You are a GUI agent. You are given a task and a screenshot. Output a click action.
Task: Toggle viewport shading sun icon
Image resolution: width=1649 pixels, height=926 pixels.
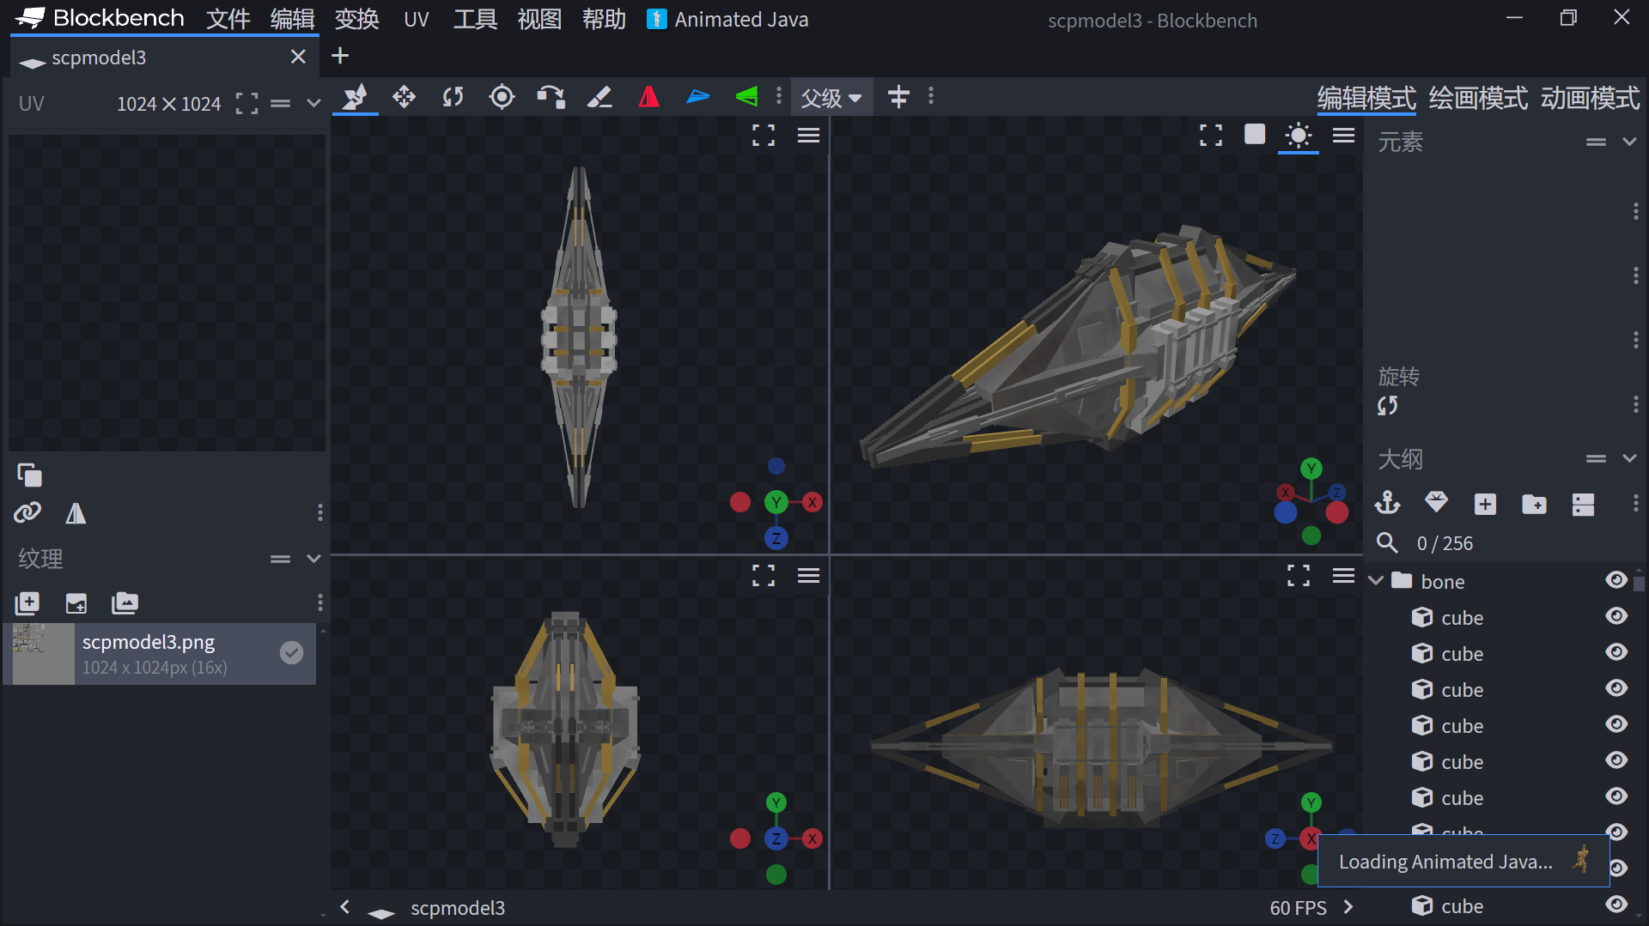coord(1298,136)
